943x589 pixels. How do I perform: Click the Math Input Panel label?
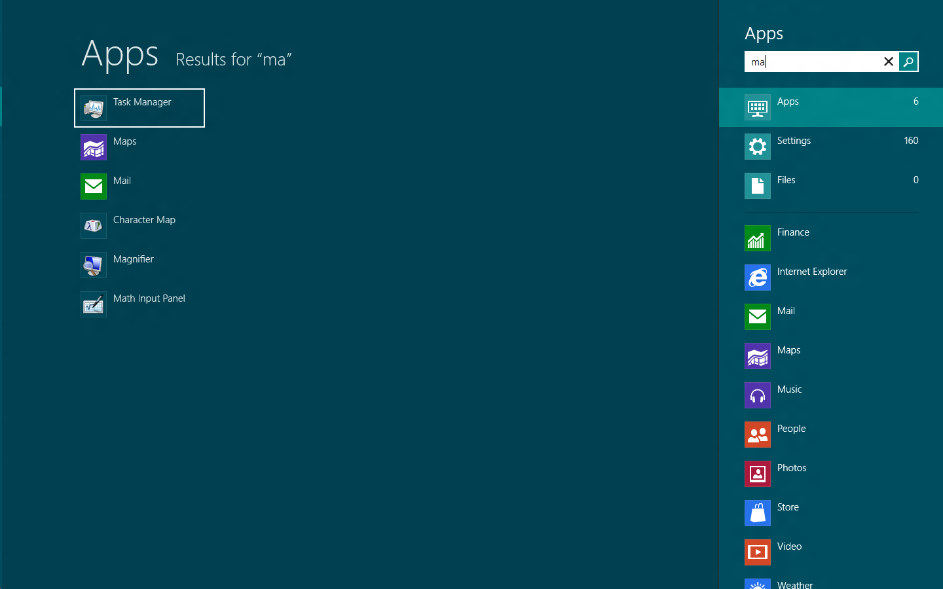[x=149, y=298]
